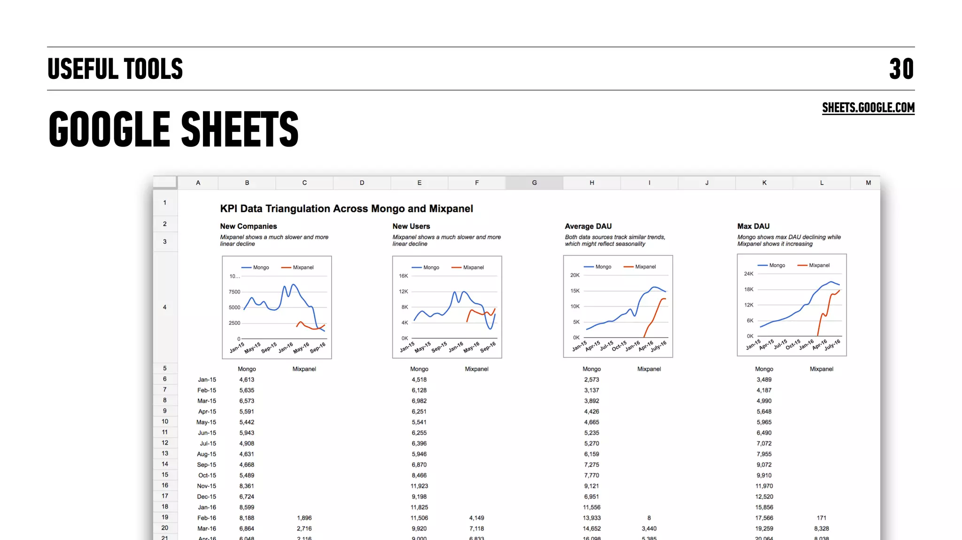The height and width of the screenshot is (540, 962).
Task: Select column H header
Action: point(592,183)
